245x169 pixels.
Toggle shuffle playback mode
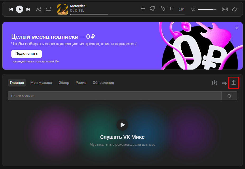39,9
